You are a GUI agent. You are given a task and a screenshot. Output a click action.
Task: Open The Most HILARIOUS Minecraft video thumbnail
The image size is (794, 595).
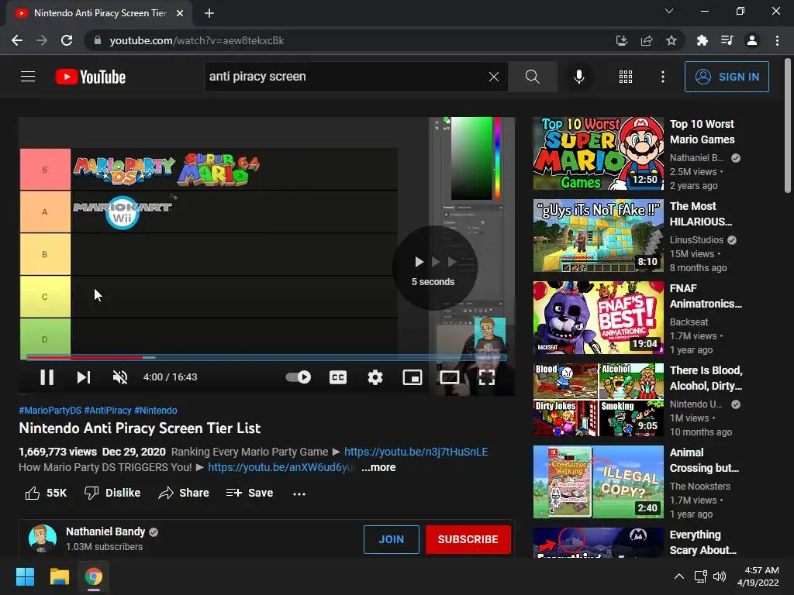[598, 236]
